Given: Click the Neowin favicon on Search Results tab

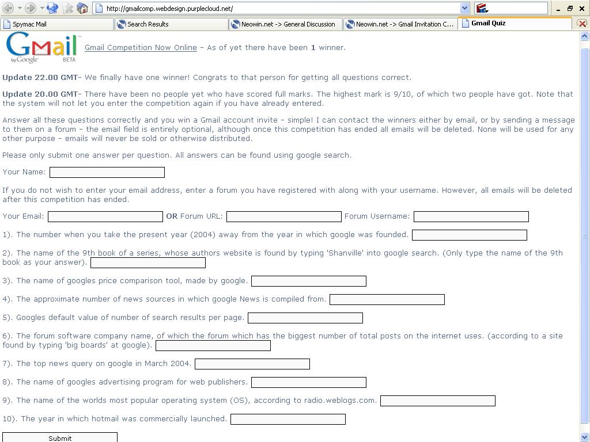Looking at the screenshot, I should 121,24.
